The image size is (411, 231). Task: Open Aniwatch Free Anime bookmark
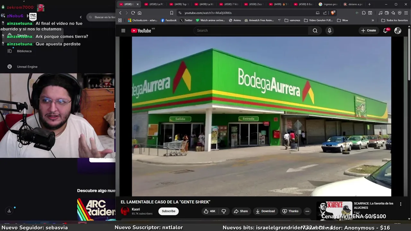click(259, 20)
